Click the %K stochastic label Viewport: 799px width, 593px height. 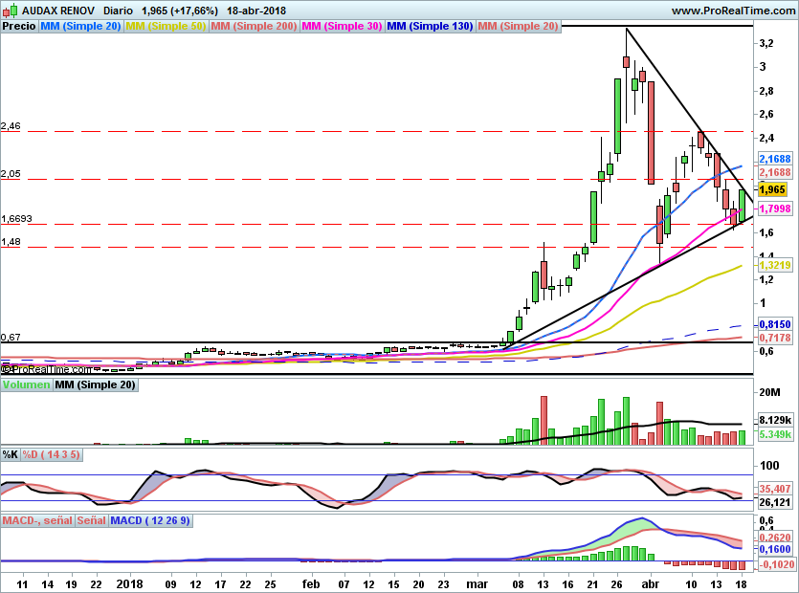(11, 454)
